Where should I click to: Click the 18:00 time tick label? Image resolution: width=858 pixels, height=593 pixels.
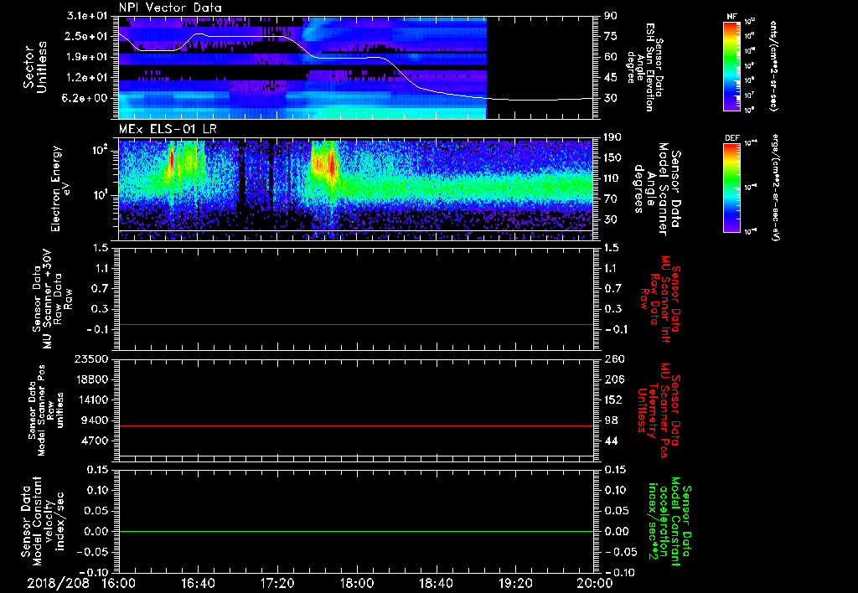[357, 583]
